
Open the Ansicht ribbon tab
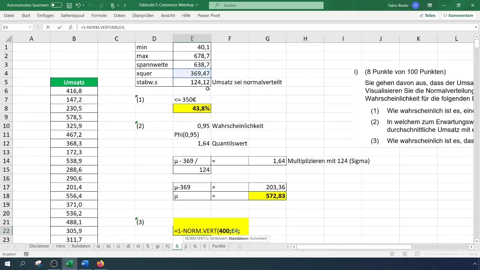tap(168, 15)
